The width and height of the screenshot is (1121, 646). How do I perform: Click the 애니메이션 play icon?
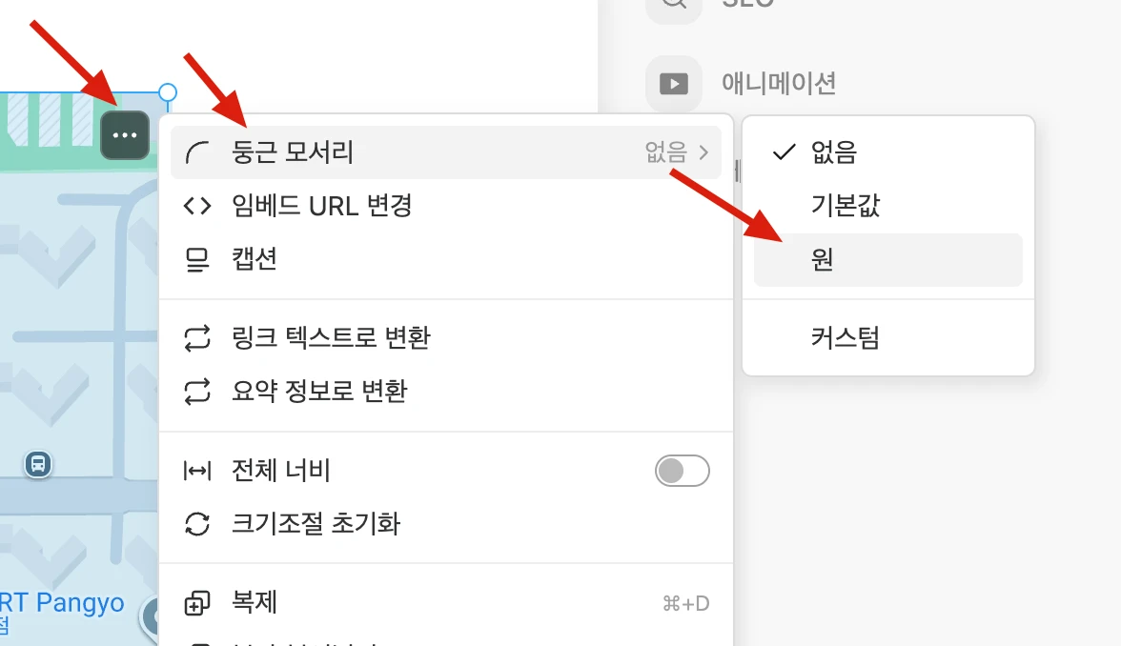tap(673, 84)
